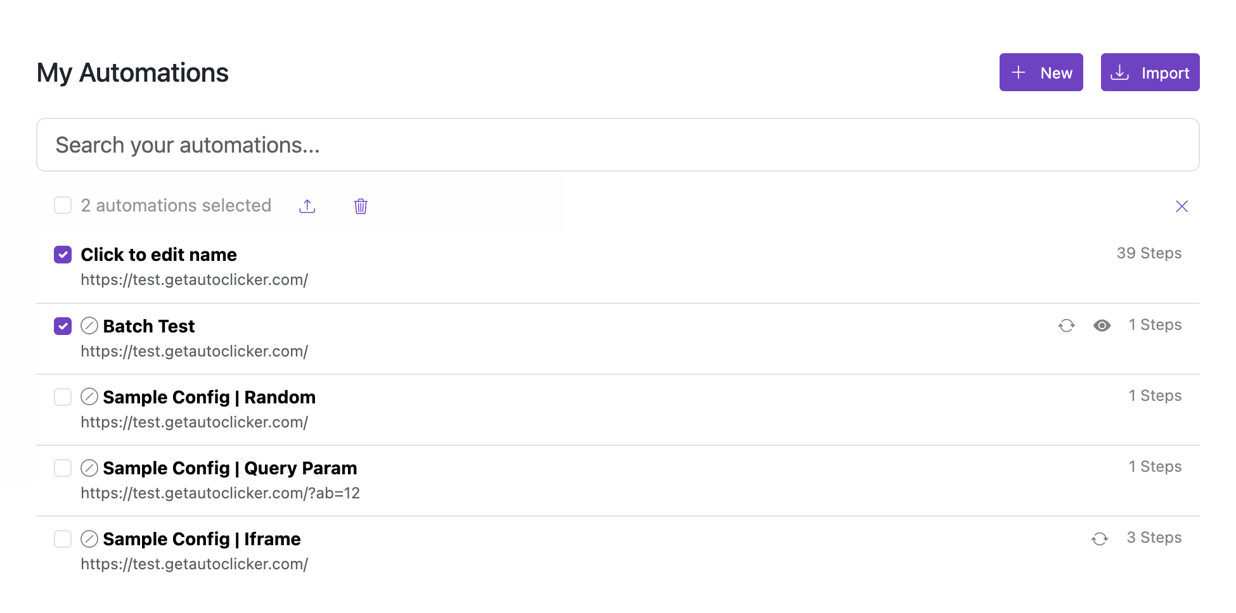1236x613 pixels.
Task: Open the Click to edit name title
Action: (158, 255)
